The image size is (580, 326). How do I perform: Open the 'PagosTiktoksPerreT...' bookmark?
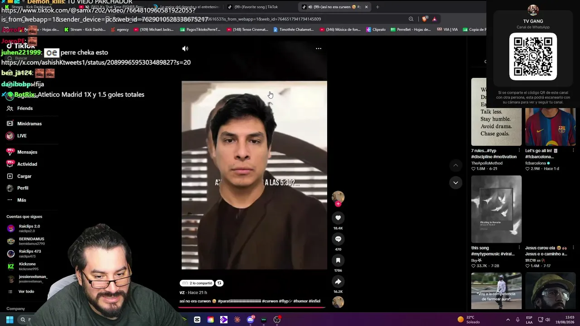tap(200, 29)
